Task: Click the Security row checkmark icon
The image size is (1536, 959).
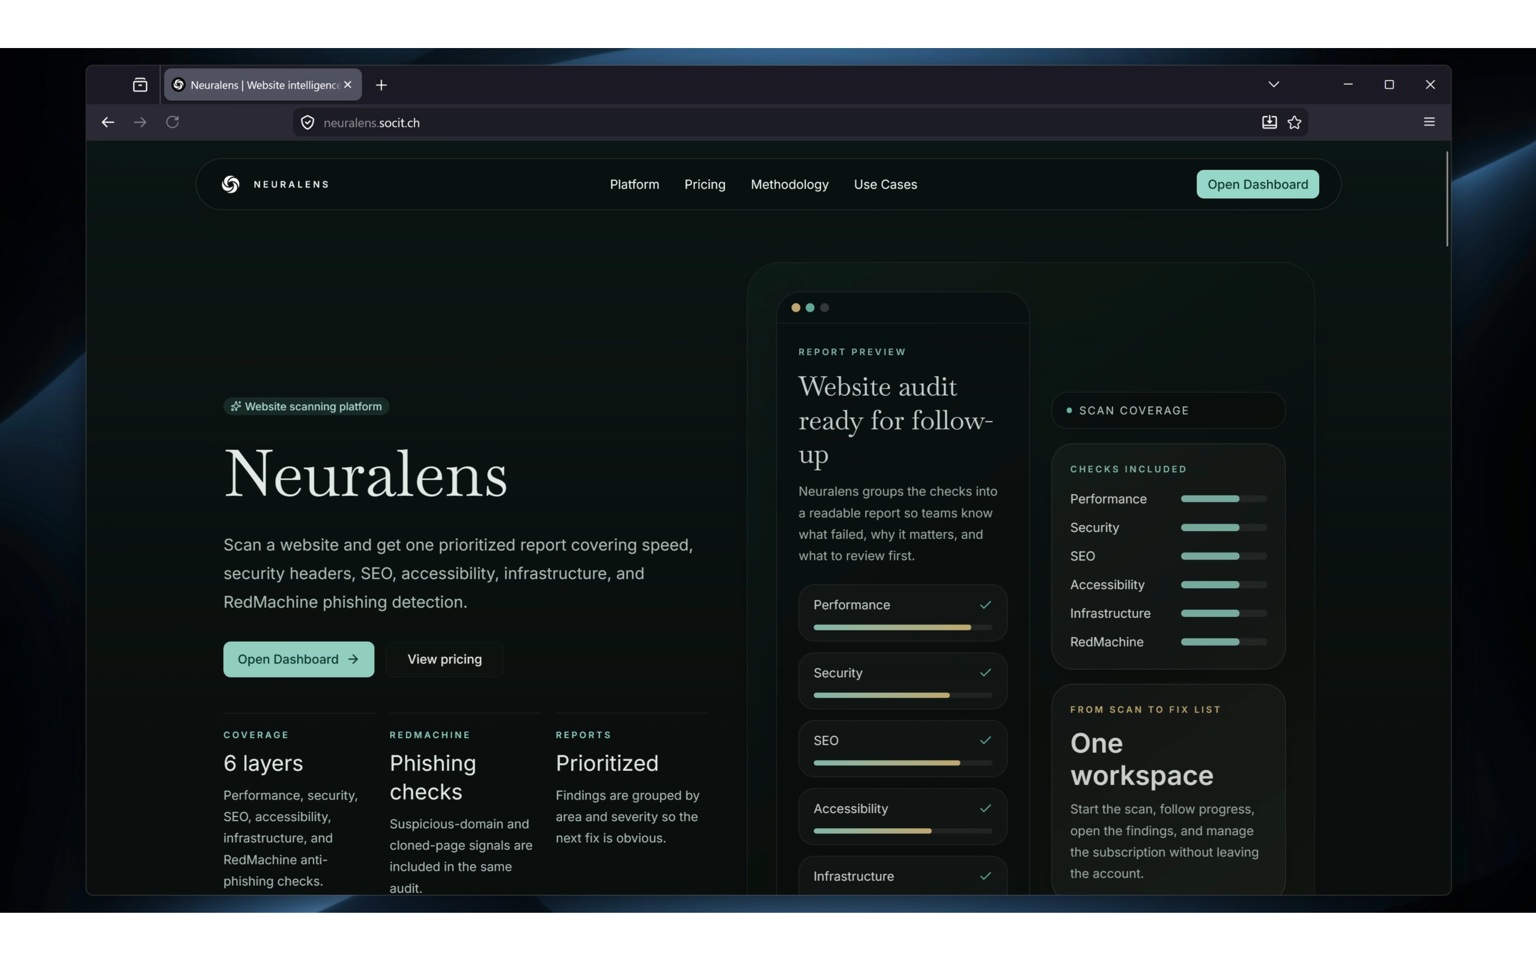Action: point(985,673)
